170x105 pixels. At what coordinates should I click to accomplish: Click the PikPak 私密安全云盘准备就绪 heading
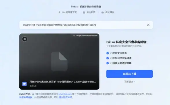coord(127,42)
